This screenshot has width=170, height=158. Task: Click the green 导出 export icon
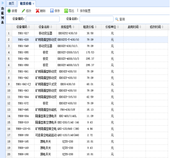(66, 11)
